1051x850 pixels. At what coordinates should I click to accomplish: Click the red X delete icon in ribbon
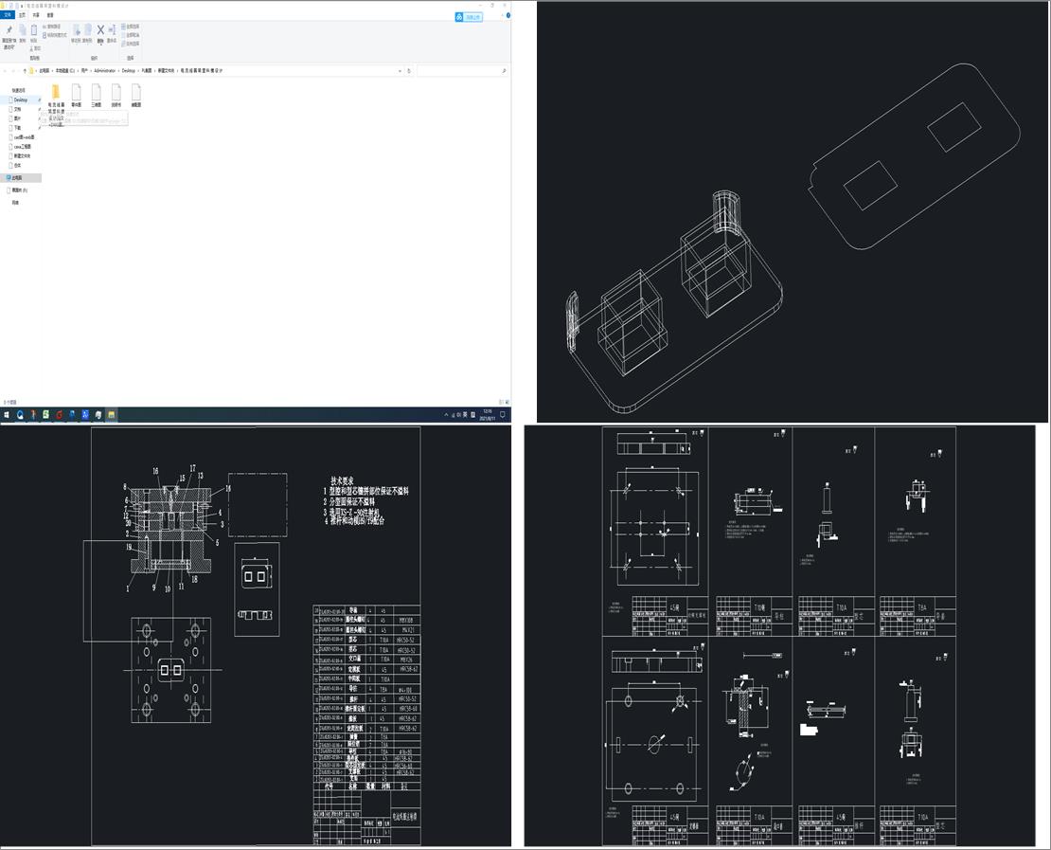click(x=100, y=30)
